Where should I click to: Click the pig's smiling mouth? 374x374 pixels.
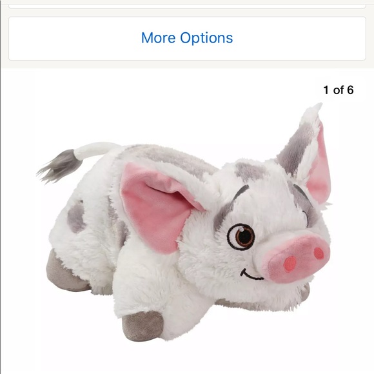(x=250, y=274)
